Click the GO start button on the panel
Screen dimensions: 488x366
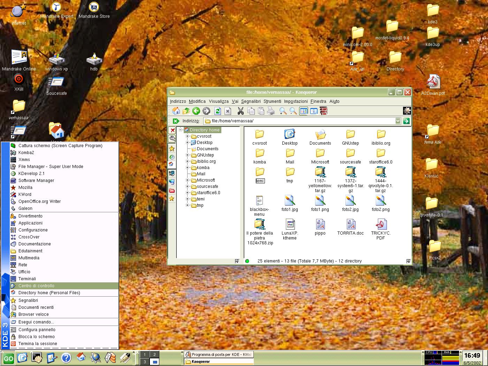[8, 358]
